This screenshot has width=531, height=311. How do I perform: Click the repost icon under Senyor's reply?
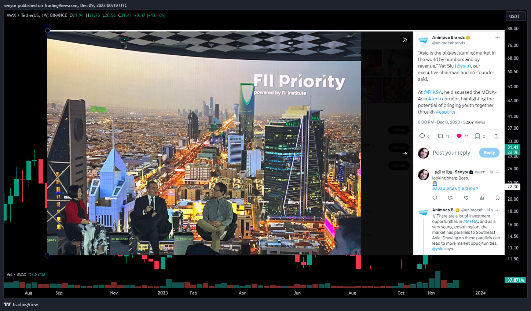(x=450, y=198)
